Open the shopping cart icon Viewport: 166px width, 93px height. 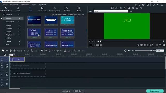[x=154, y=5]
